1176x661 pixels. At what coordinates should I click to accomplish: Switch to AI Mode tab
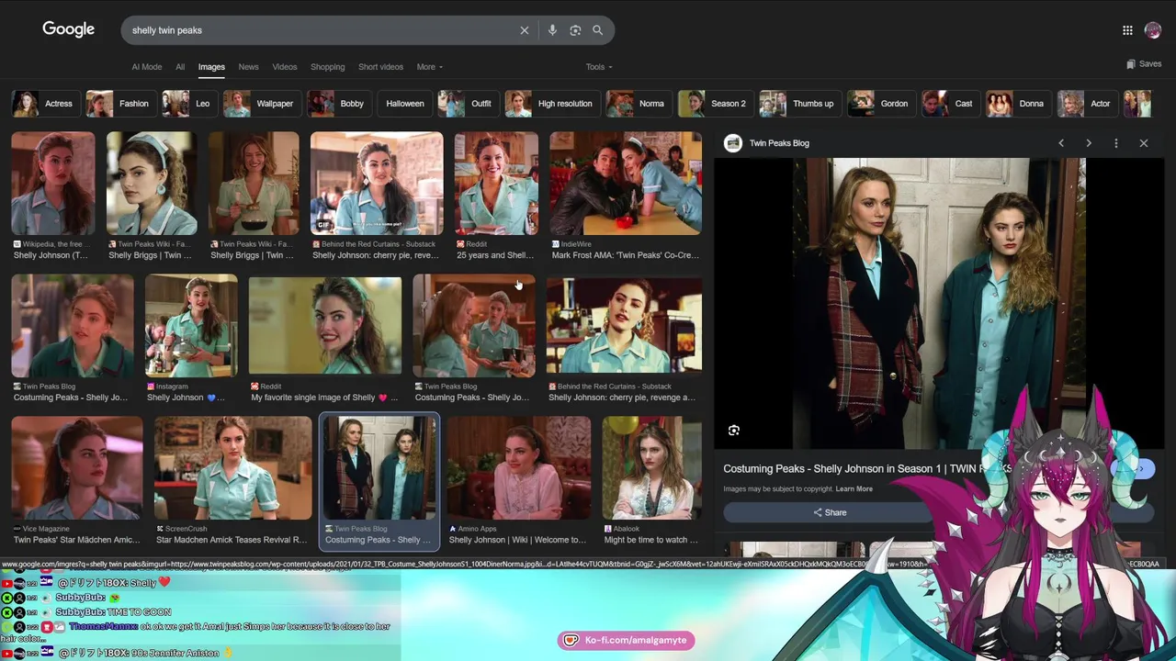click(147, 67)
